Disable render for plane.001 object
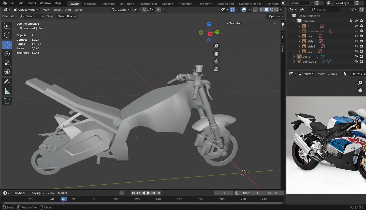Image resolution: width=366 pixels, height=210 pixels. 361,62
